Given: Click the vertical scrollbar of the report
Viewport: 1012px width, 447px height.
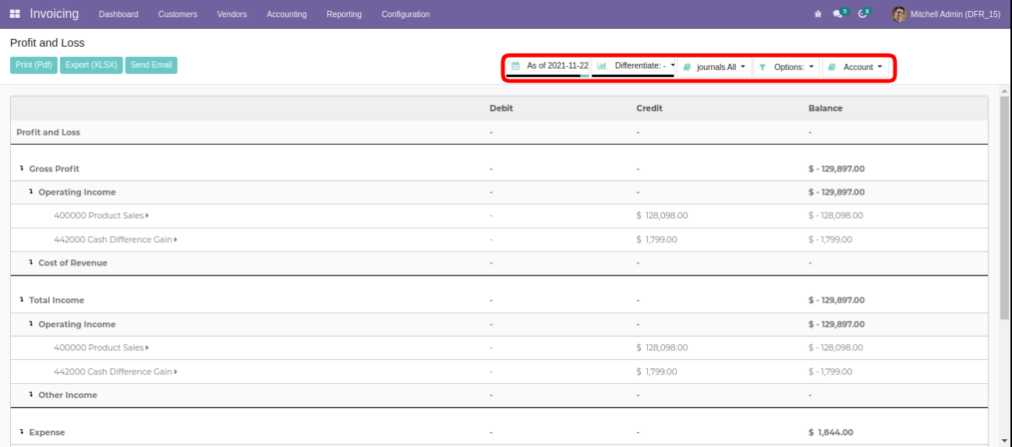Looking at the screenshot, I should click(1004, 209).
